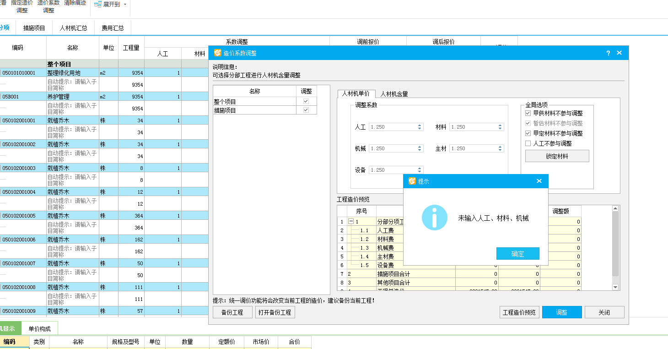Click the 造价系数调整 title bar app icon
This screenshot has width=668, height=349.
click(217, 53)
